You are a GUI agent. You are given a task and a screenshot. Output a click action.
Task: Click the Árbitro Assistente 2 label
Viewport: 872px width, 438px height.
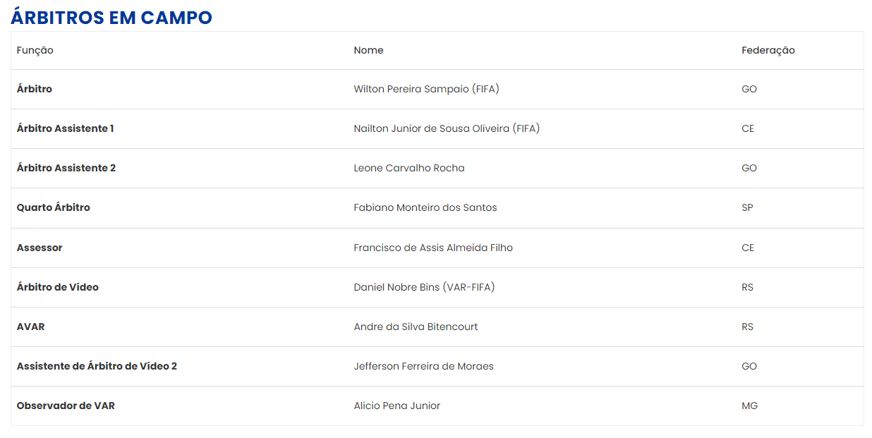(66, 168)
